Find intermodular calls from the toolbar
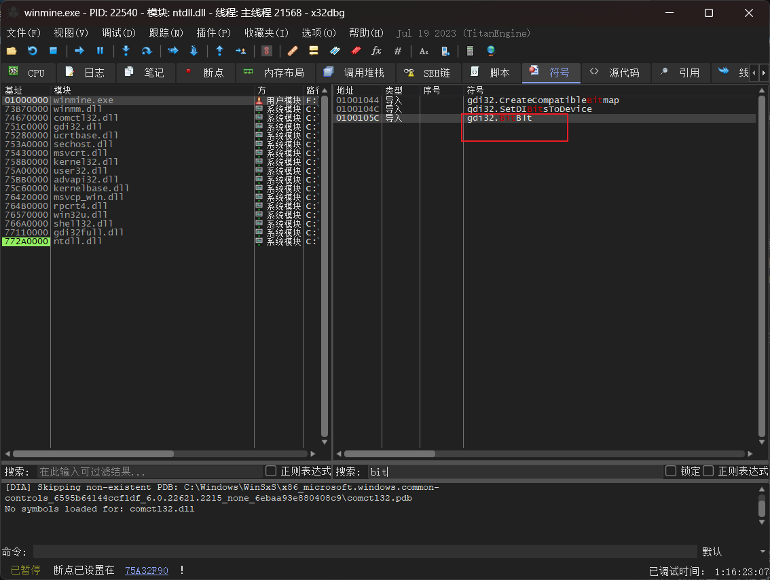The width and height of the screenshot is (770, 580). click(445, 51)
